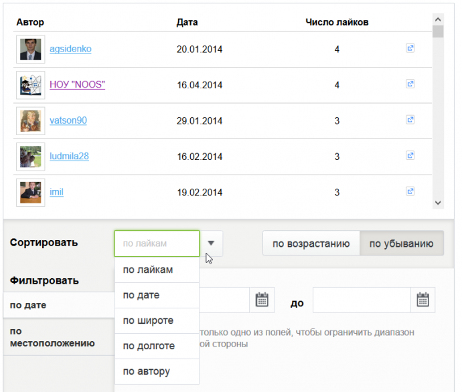Open vatson90 author profile link
The image size is (462, 392).
[x=68, y=121]
